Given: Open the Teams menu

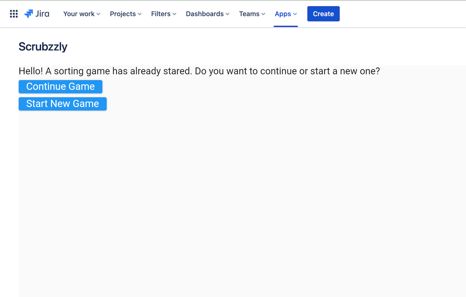Looking at the screenshot, I should 252,14.
